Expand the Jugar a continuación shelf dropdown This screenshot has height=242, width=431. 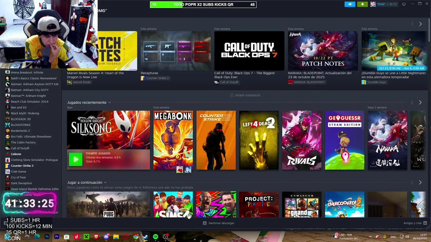coord(105,183)
